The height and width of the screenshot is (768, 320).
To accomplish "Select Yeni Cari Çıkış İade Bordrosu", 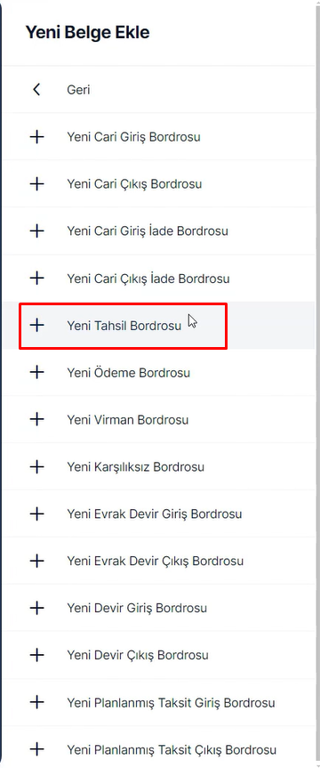I will [x=148, y=279].
